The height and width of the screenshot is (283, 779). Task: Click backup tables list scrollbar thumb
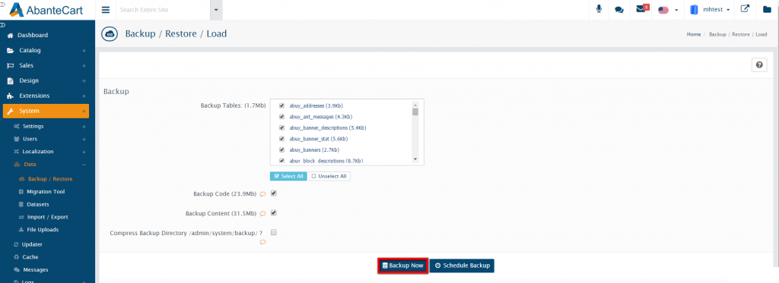pos(415,112)
